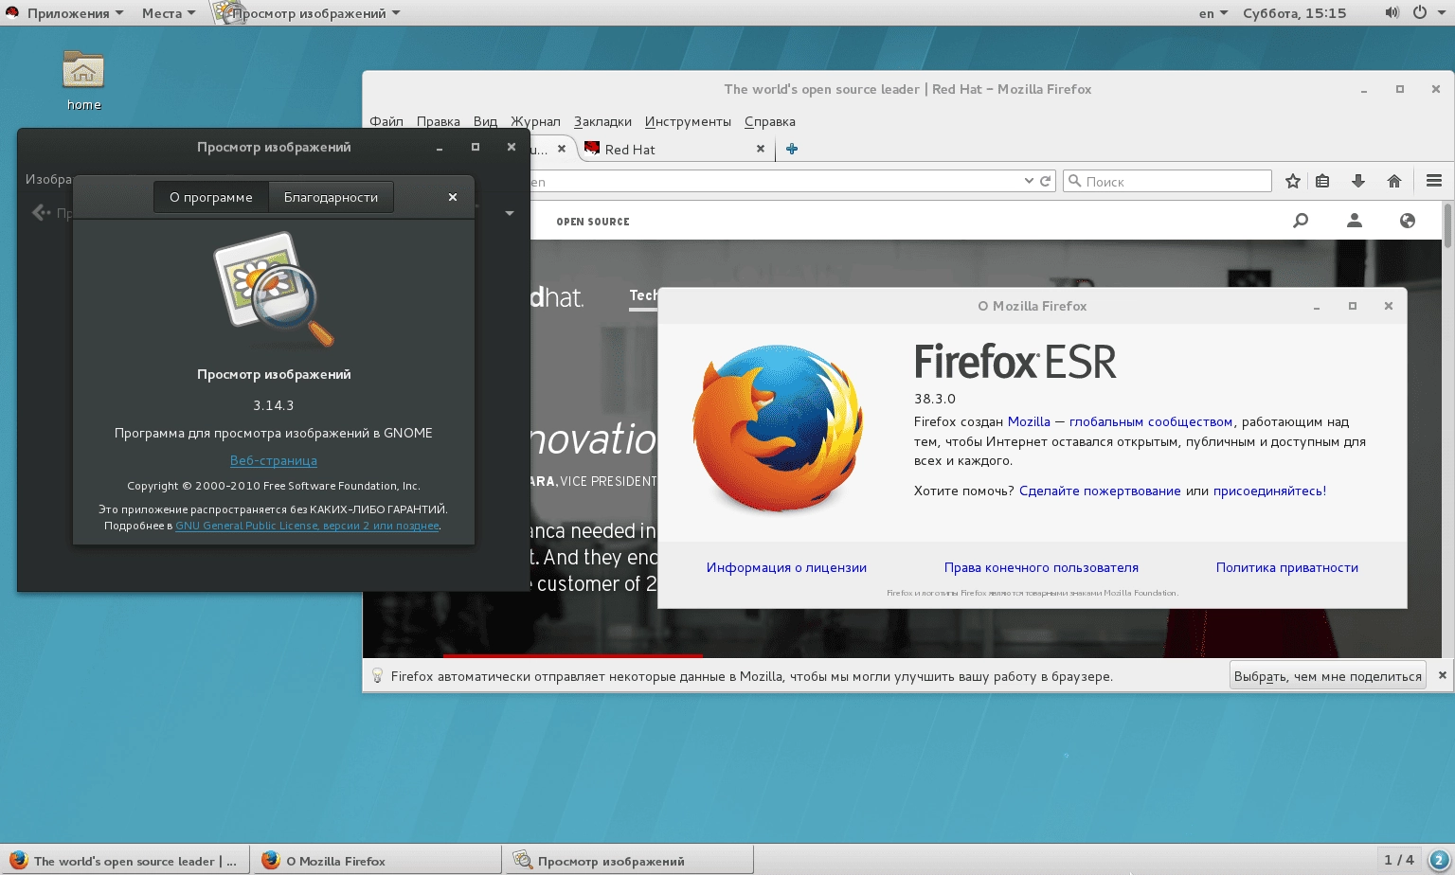Open the Закладки menu in Firefox
The image size is (1455, 875).
pyautogui.click(x=602, y=121)
